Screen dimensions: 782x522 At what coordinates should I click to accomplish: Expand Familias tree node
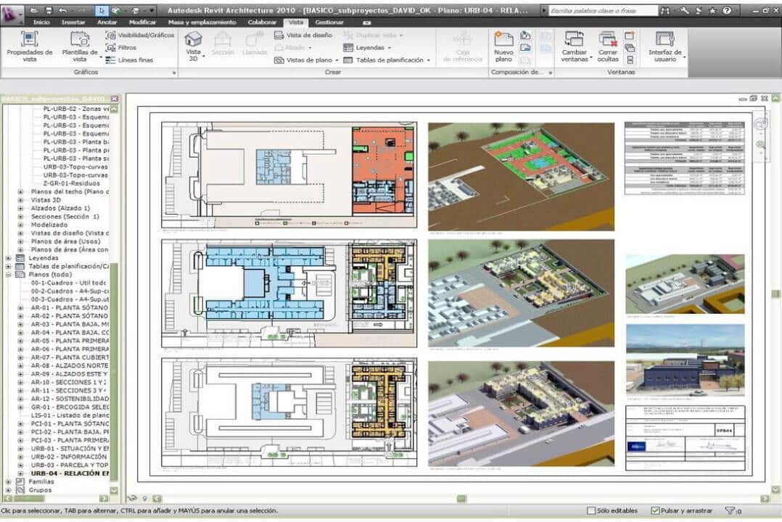coord(8,482)
